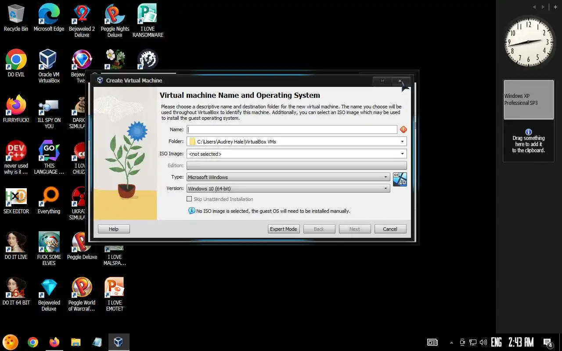
Task: Click the red name error warning icon
Action: click(x=403, y=129)
